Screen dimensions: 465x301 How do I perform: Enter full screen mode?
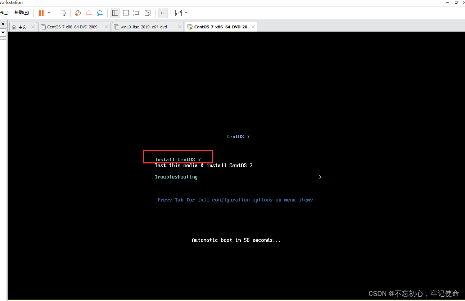click(x=137, y=13)
